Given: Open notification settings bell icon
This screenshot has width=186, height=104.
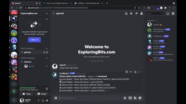Looking at the screenshot, I should coord(131,14).
